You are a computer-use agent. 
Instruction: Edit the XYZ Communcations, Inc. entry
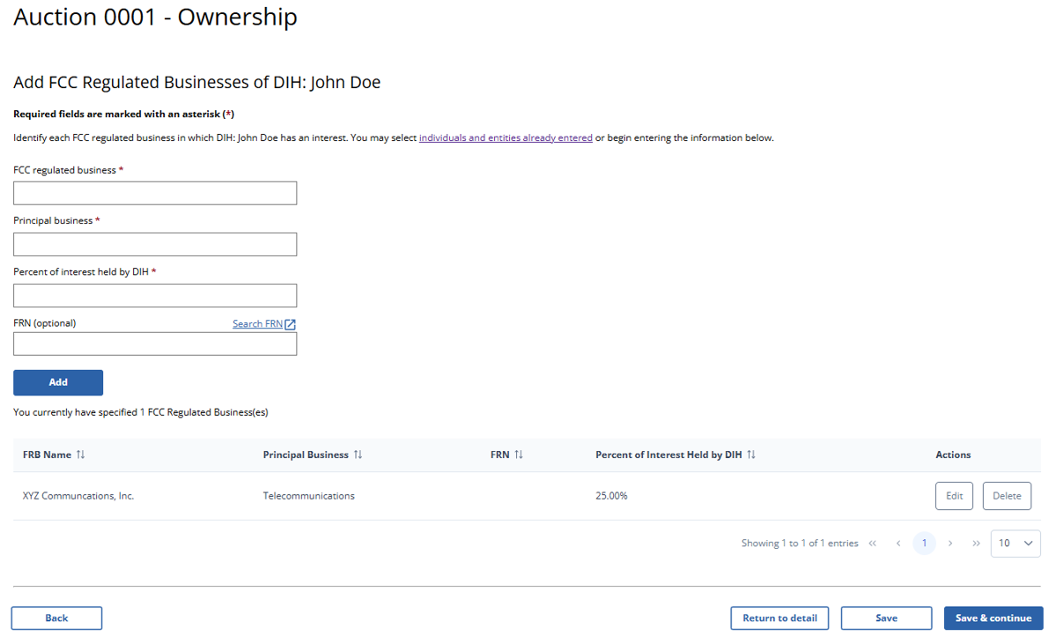click(954, 496)
